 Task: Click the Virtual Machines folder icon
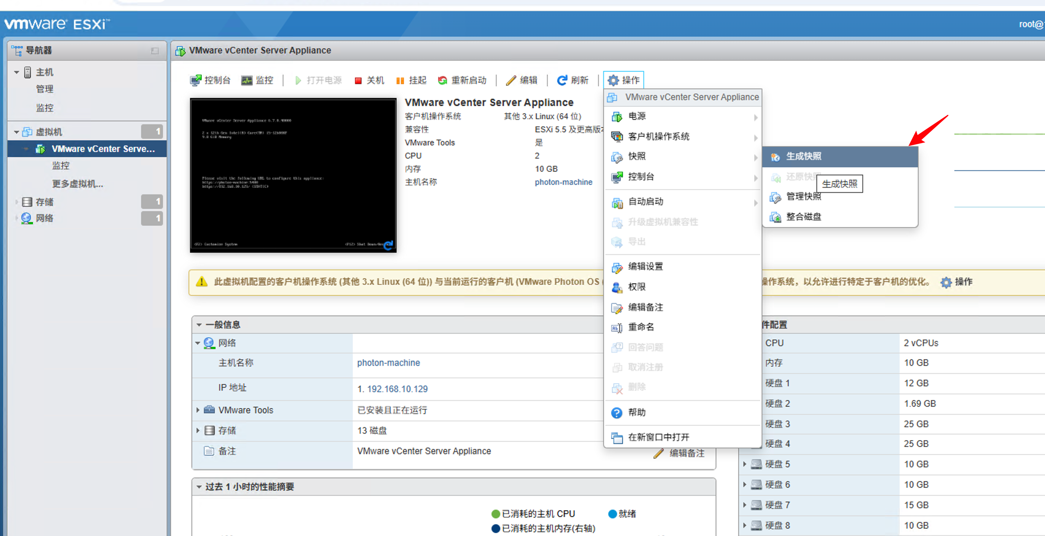[x=27, y=132]
